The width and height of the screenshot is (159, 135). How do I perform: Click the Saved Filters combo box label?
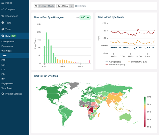click(63, 6)
